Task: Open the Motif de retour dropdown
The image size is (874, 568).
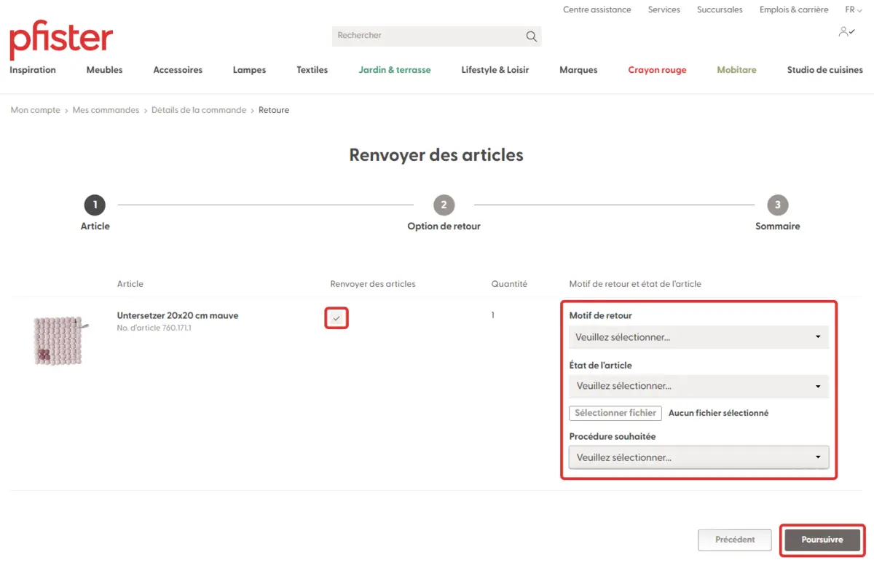Action: click(698, 337)
